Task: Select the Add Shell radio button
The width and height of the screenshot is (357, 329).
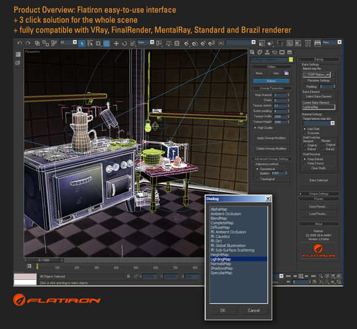Action: (x=305, y=129)
